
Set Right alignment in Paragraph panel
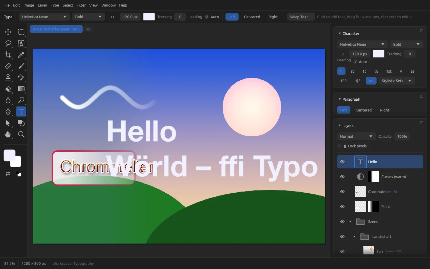pyautogui.click(x=385, y=110)
